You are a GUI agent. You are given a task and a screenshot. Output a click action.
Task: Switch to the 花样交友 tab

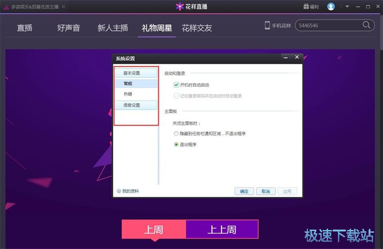[196, 28]
